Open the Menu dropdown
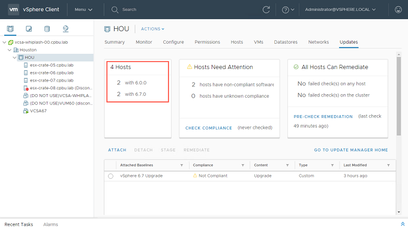 coord(83,10)
